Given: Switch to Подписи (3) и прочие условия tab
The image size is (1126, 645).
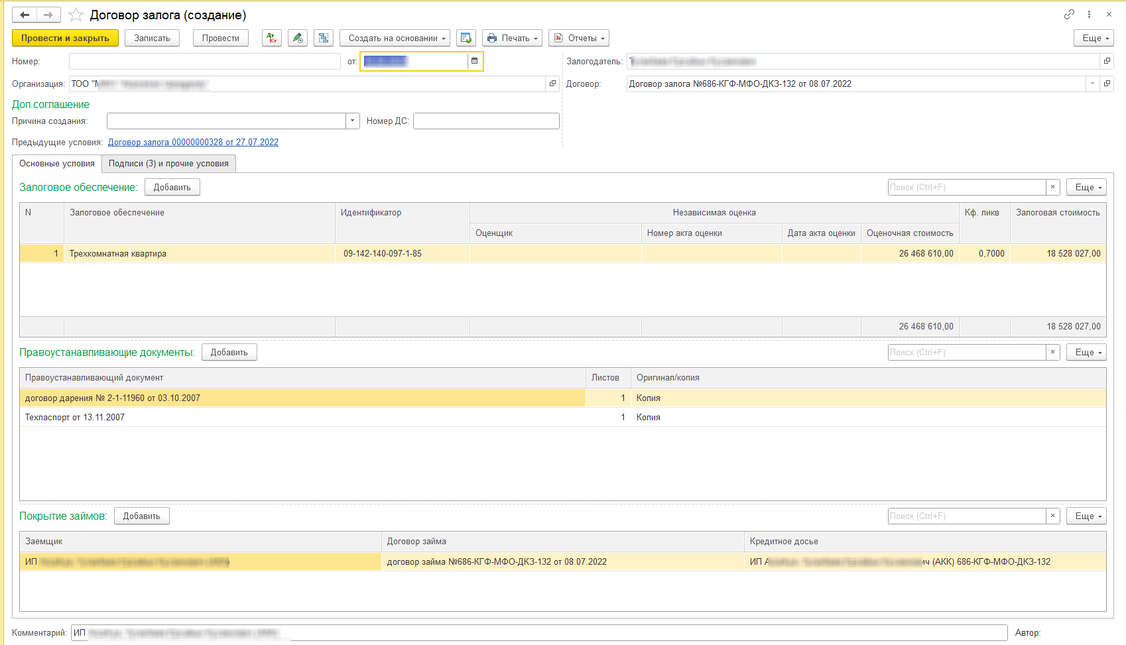Looking at the screenshot, I should coord(168,163).
